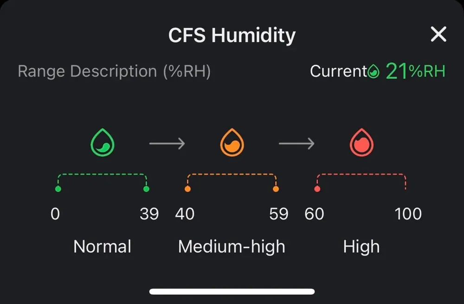
Task: Tap the red dot marking 60
Action: tap(317, 189)
